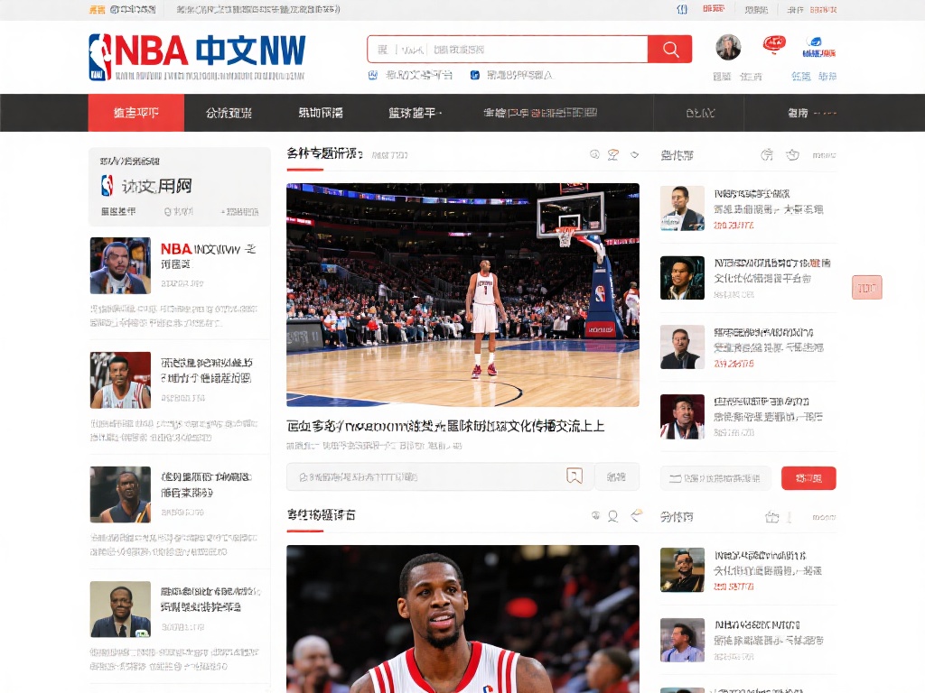The height and width of the screenshot is (693, 925).
Task: Expand the fourth dark navigation menu item
Action: (416, 113)
